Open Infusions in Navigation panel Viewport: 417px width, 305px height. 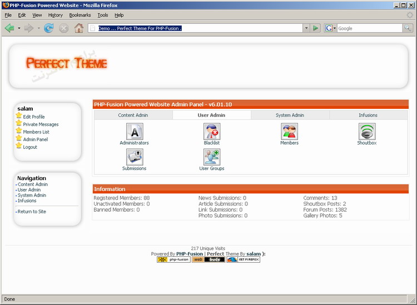click(x=27, y=201)
